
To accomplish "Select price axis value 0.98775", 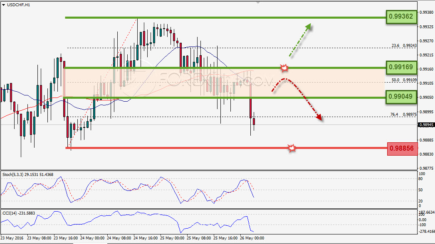I will pos(426,168).
